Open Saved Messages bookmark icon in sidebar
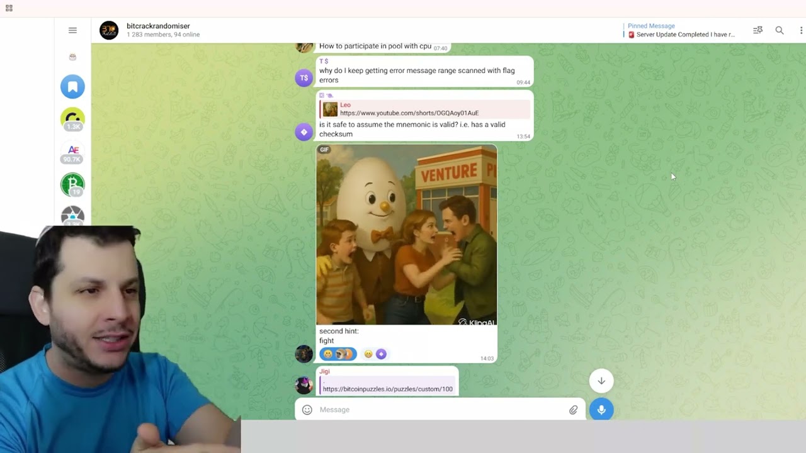Image resolution: width=806 pixels, height=453 pixels. 72,87
